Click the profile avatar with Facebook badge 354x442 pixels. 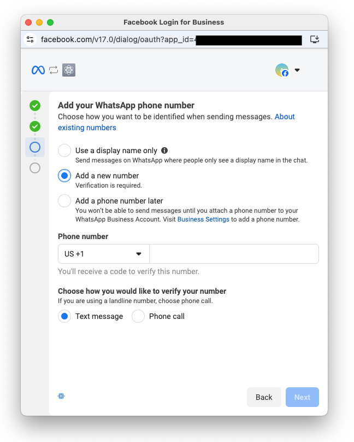(x=282, y=70)
